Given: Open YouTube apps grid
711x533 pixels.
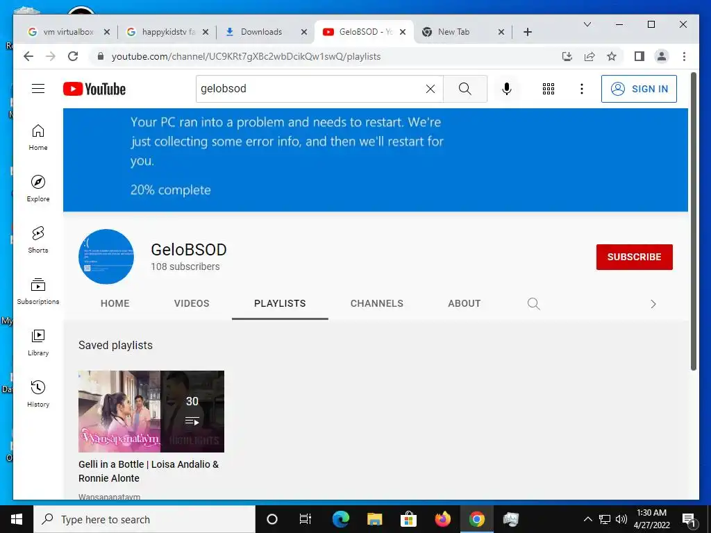Looking at the screenshot, I should 549,89.
